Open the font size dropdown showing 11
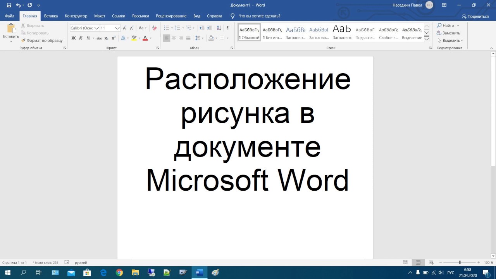 pyautogui.click(x=117, y=28)
